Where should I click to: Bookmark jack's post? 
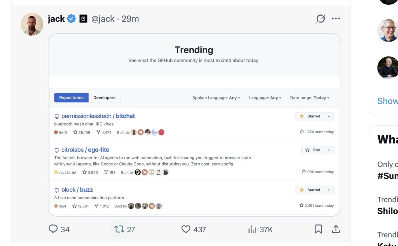pyautogui.click(x=318, y=229)
